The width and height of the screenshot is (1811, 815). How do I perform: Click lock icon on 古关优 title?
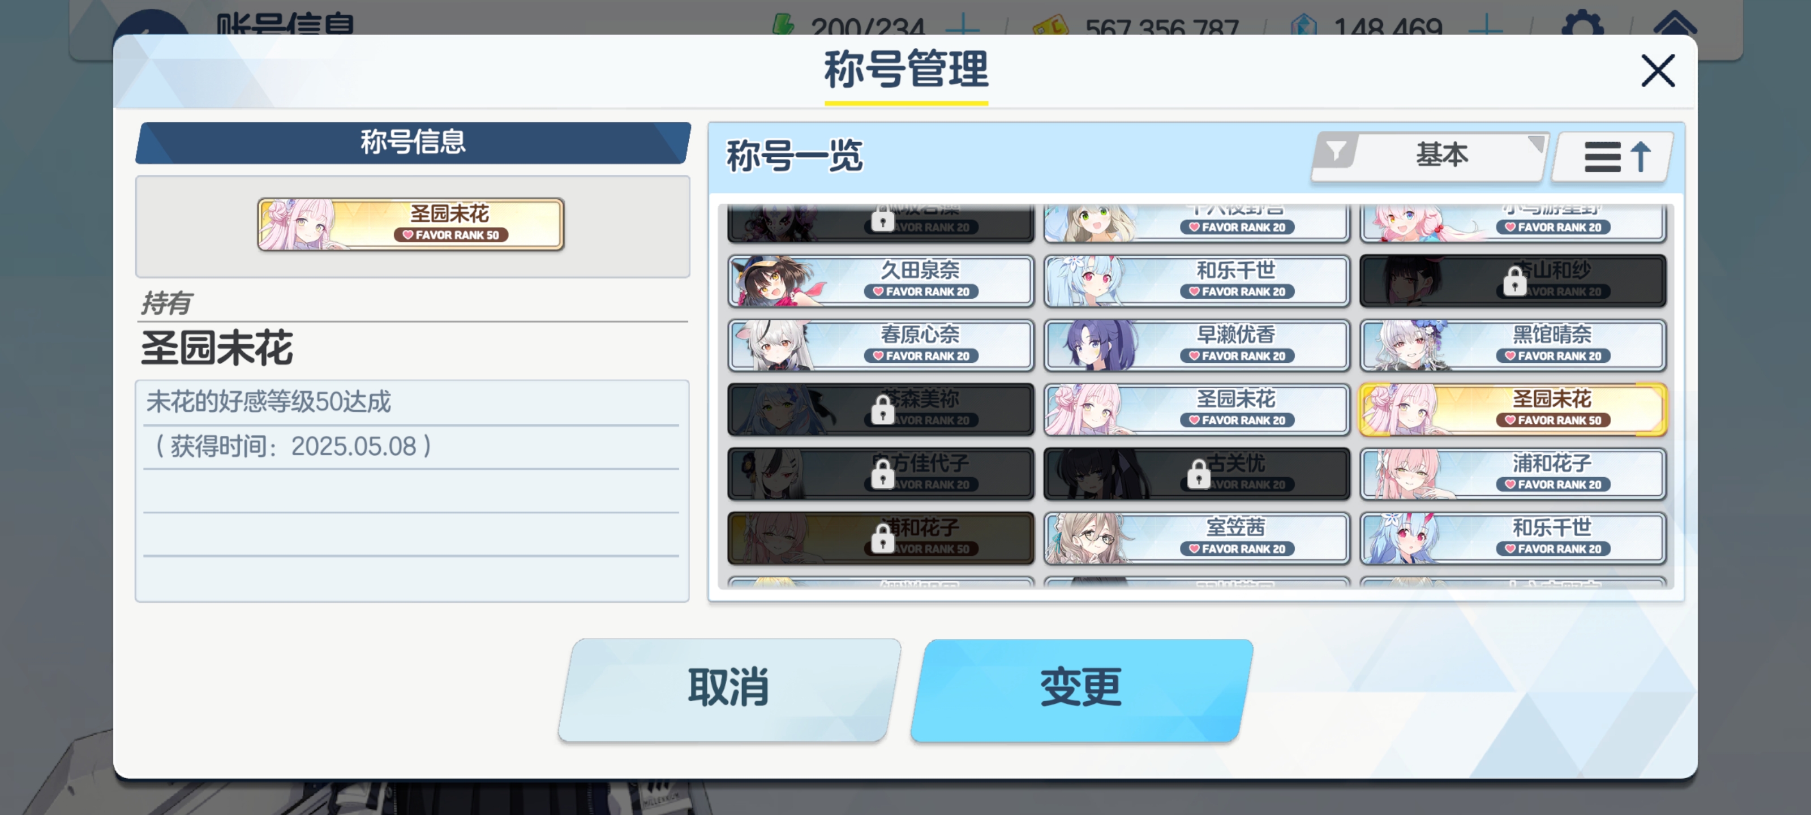tap(1198, 475)
